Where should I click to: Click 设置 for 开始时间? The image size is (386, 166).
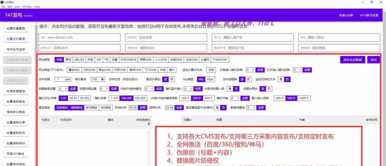[143, 107]
